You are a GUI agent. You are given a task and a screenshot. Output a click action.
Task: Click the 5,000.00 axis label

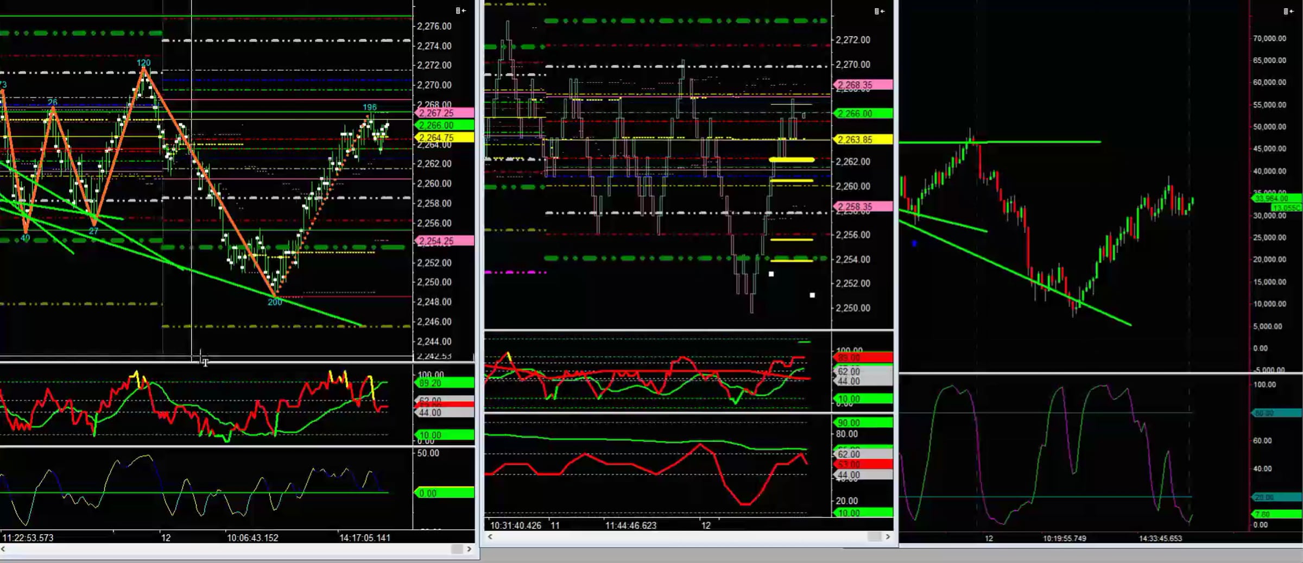[x=1268, y=326]
